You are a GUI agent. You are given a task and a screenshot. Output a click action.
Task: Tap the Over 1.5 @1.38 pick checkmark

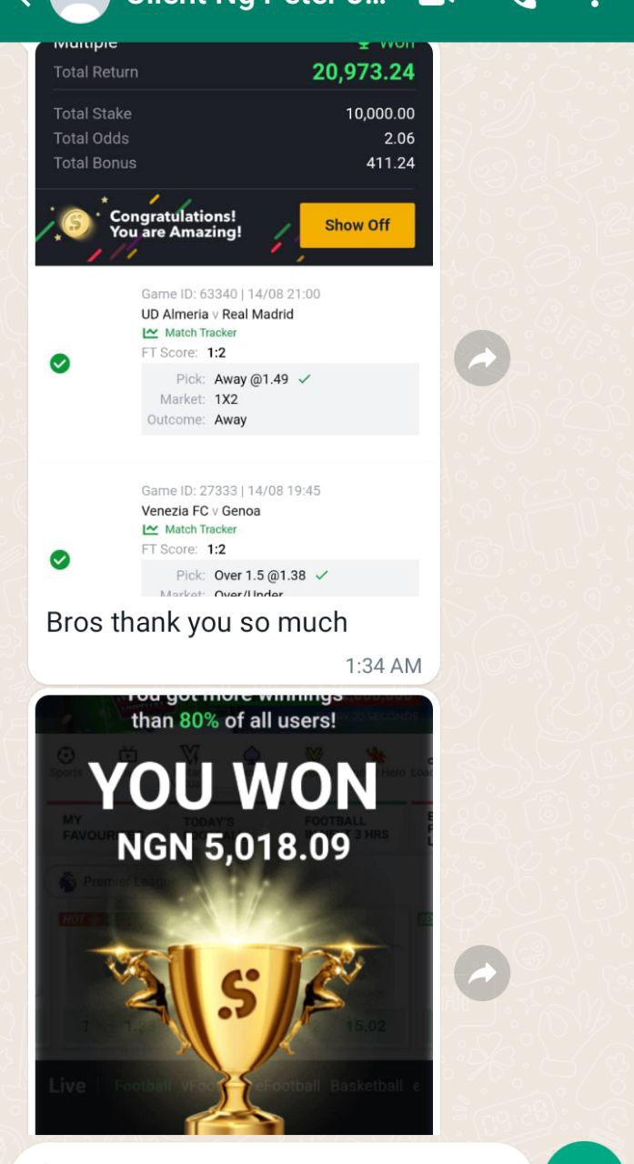(322, 576)
